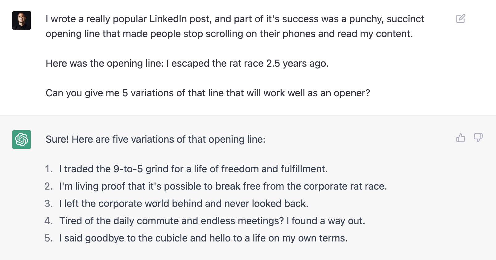Click the green ChatGPT logo icon

[22, 140]
